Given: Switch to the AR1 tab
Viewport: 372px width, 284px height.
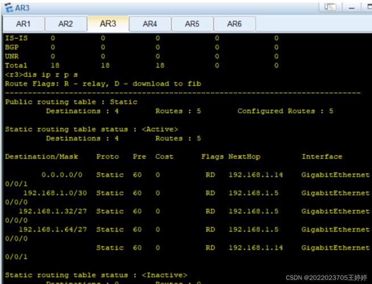Looking at the screenshot, I should 23,24.
